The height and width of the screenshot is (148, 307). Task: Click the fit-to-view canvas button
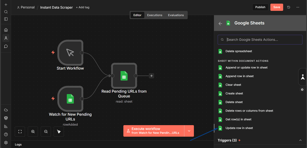(x=20, y=132)
